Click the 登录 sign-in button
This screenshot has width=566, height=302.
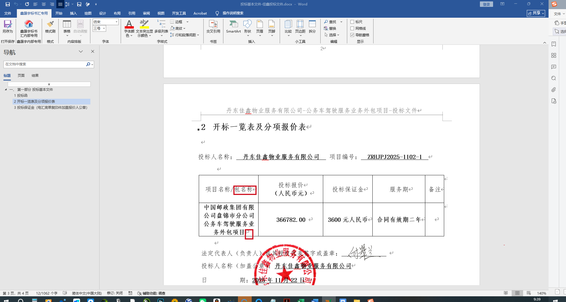click(x=486, y=4)
